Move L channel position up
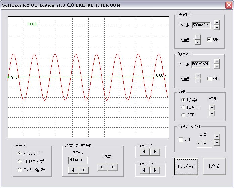The image size is (234, 188). (x=198, y=37)
